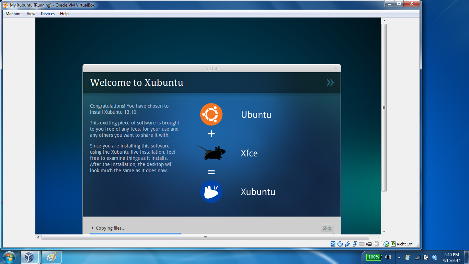Click the Xubuntu blue logo
The height and width of the screenshot is (264, 469).
point(211,191)
